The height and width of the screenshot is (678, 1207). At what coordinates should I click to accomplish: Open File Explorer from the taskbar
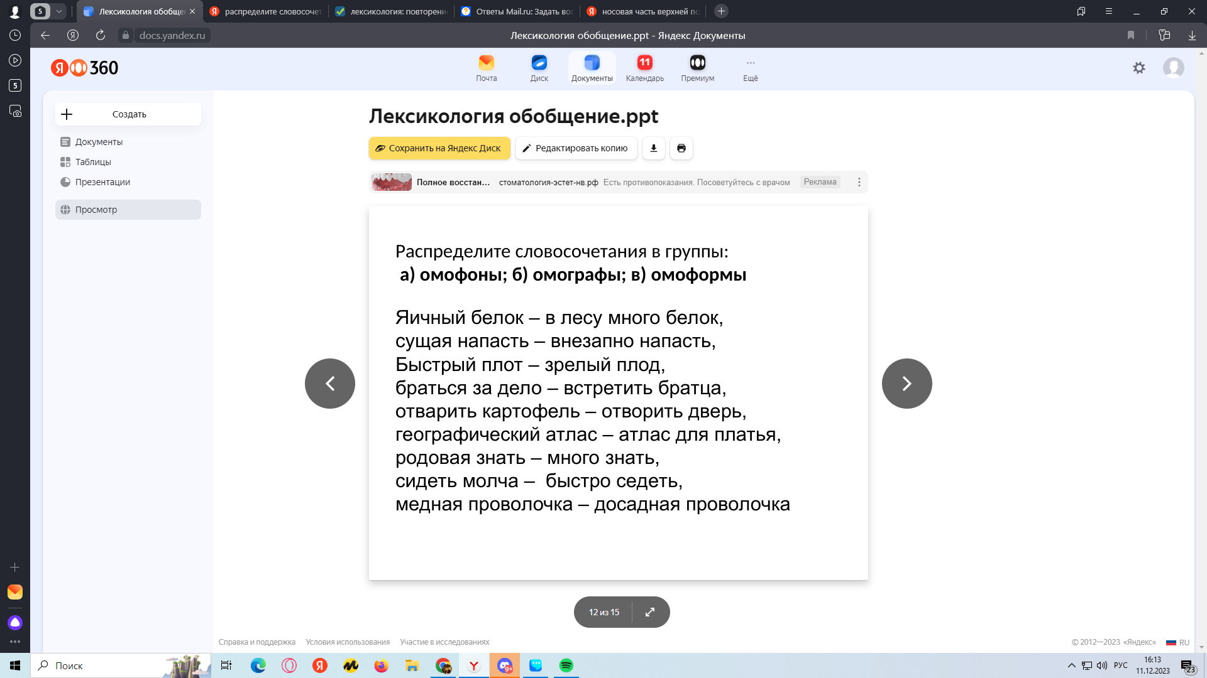pos(412,665)
